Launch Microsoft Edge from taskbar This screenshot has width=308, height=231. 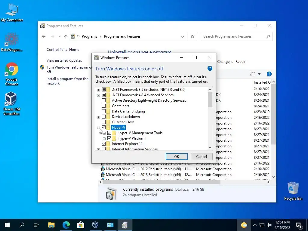[x=66, y=225]
